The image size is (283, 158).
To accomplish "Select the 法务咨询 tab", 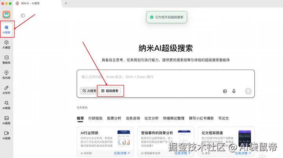I will (133, 118).
